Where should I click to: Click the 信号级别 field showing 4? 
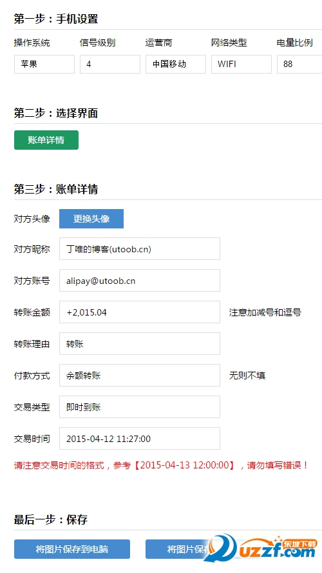110,64
